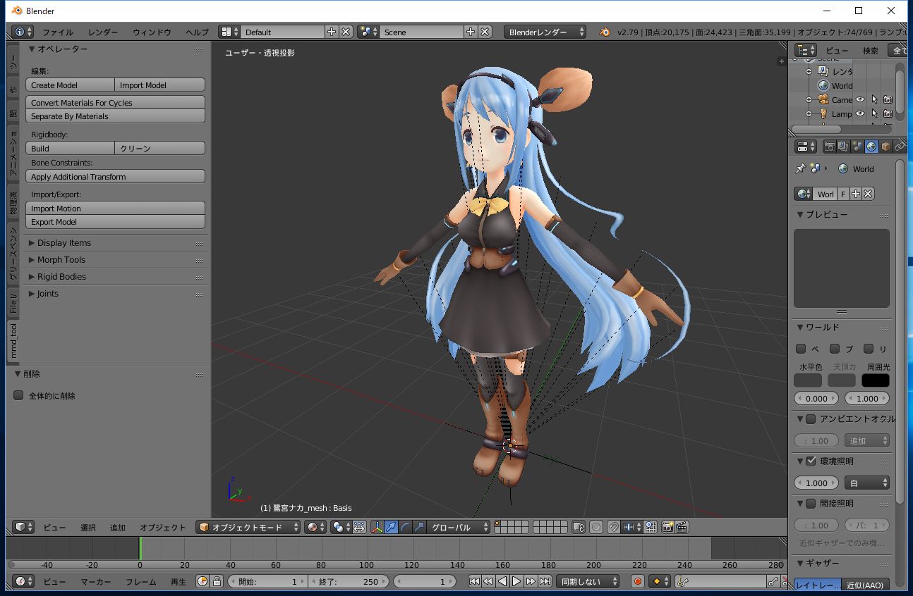Toggle Lamp visibility eye in outliner
This screenshot has height=596, width=913.
click(x=860, y=113)
